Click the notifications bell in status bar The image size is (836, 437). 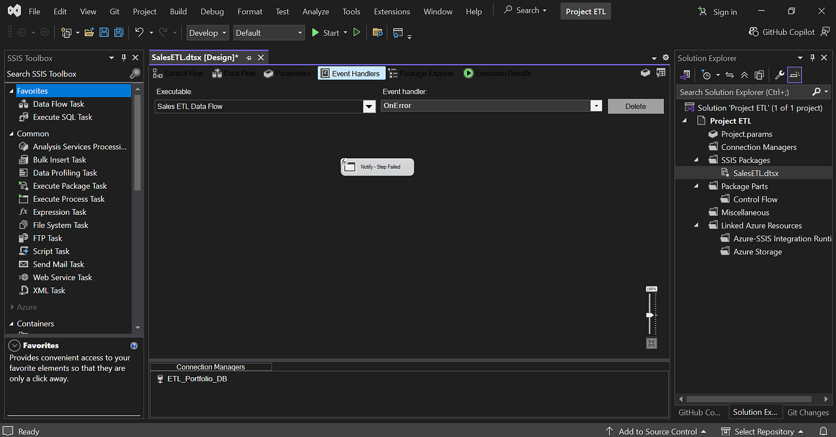(823, 431)
